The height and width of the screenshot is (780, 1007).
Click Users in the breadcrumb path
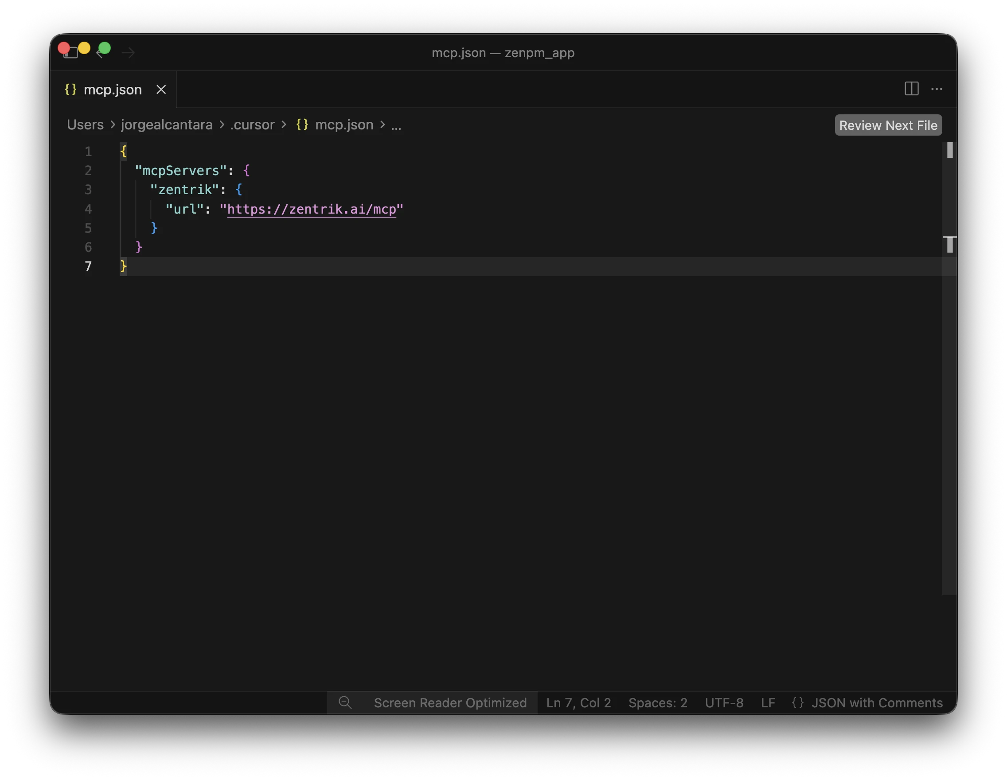point(85,125)
